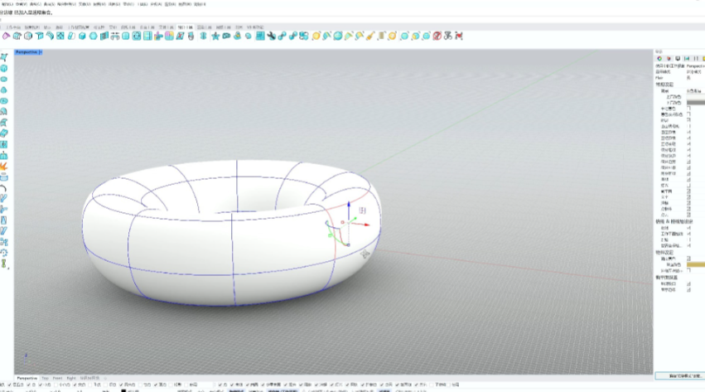Toggle the first object snap checkbox in status bar
The height and width of the screenshot is (392, 705).
tap(7, 385)
